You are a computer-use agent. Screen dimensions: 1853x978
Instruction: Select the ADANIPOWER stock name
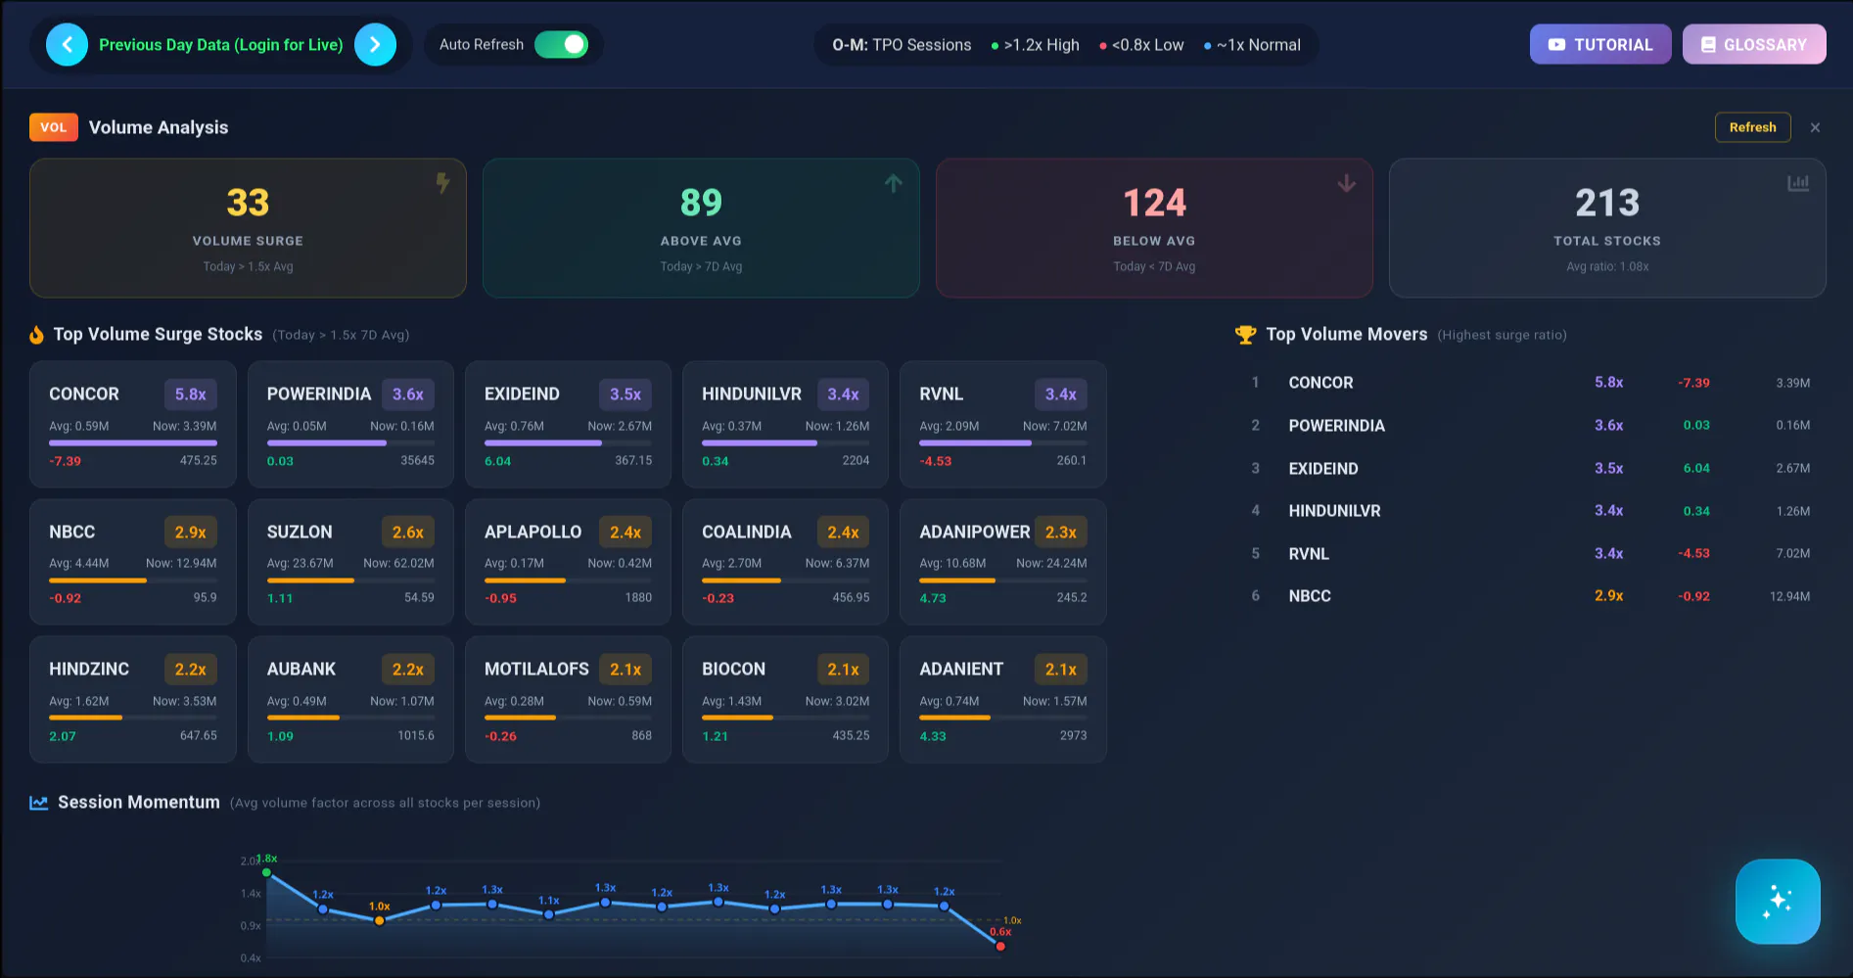tap(974, 533)
